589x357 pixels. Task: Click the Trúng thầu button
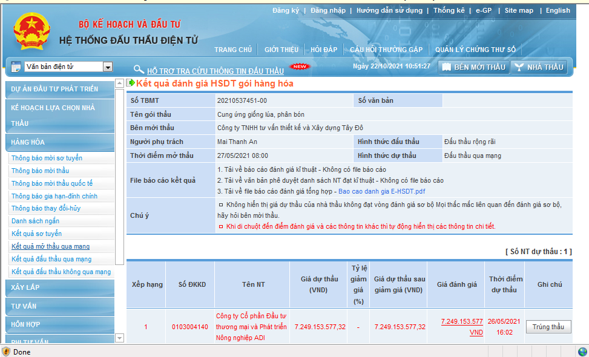(x=548, y=327)
